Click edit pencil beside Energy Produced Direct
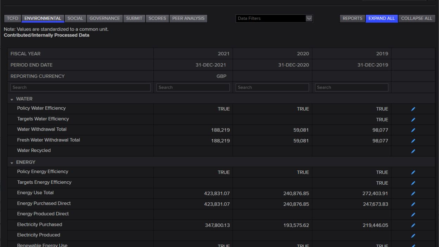Image resolution: width=439 pixels, height=247 pixels. point(413,214)
